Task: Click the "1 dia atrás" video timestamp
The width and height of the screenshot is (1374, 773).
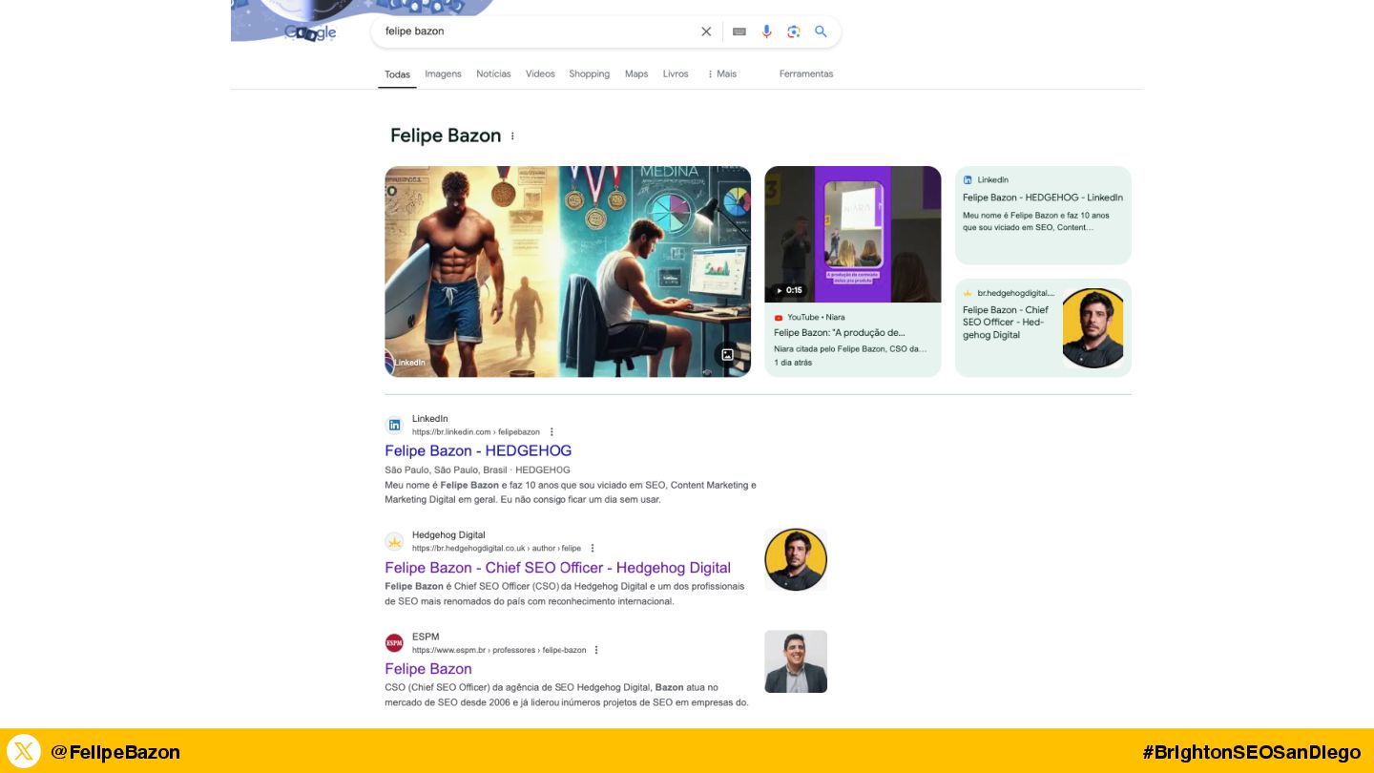Action: tap(793, 363)
